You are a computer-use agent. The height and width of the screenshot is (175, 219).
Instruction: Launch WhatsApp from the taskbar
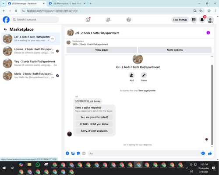[x=38, y=164]
